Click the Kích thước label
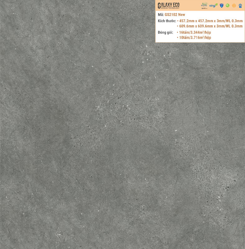Screen dimensions: 245x249 (x=167, y=21)
